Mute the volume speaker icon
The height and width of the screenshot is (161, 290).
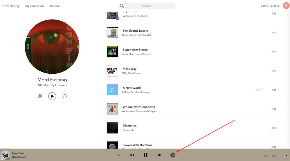(287, 156)
